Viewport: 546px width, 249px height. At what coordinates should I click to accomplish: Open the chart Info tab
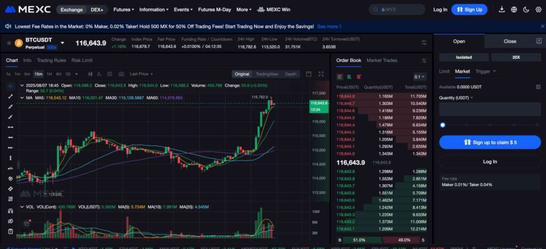[x=27, y=60]
